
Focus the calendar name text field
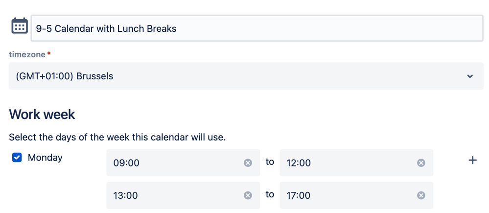[257, 28]
